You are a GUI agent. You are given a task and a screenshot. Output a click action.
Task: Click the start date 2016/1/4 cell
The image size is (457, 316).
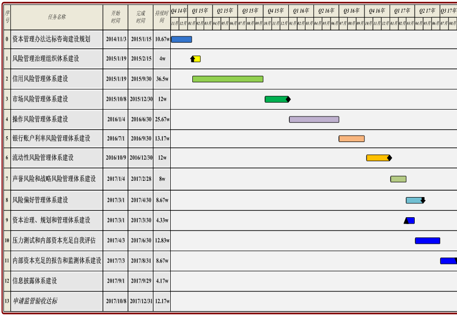pos(116,119)
